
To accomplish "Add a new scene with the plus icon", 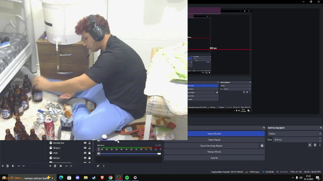I will (x=3, y=166).
